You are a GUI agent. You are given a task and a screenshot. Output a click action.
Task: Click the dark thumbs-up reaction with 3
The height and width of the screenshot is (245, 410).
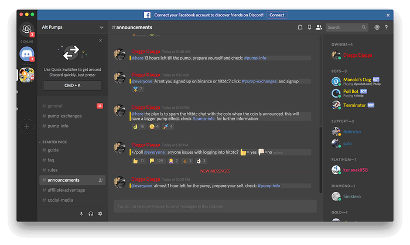click(187, 161)
